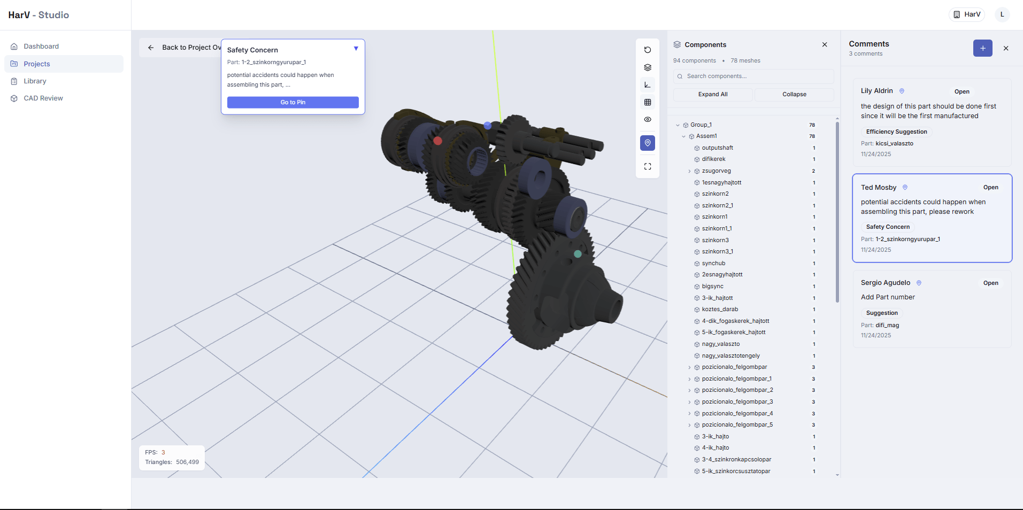Toggle the grid display icon
1023x510 pixels.
pos(647,102)
